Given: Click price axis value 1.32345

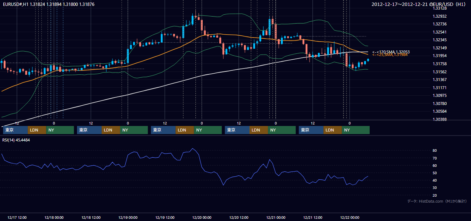Looking at the screenshot, I should coord(440,40).
